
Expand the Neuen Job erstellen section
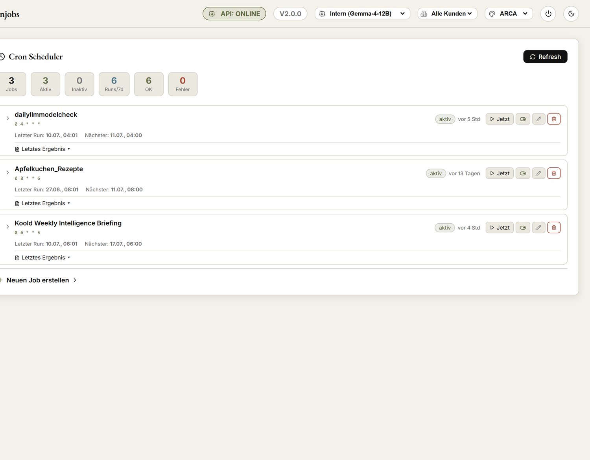pyautogui.click(x=38, y=280)
